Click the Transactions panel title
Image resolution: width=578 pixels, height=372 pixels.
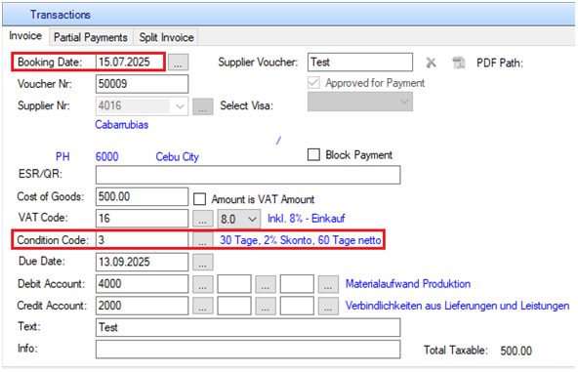61,15
